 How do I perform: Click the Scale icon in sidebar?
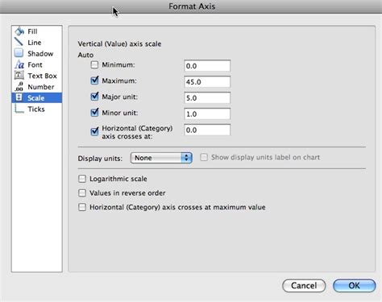(x=19, y=97)
